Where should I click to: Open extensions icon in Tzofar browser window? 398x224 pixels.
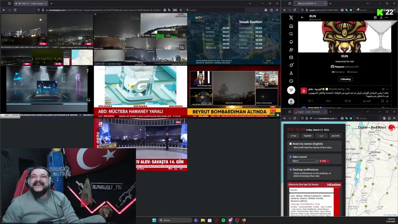[390, 118]
